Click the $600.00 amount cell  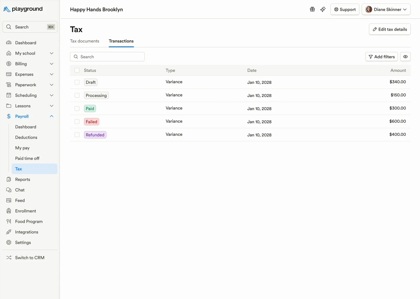(398, 121)
